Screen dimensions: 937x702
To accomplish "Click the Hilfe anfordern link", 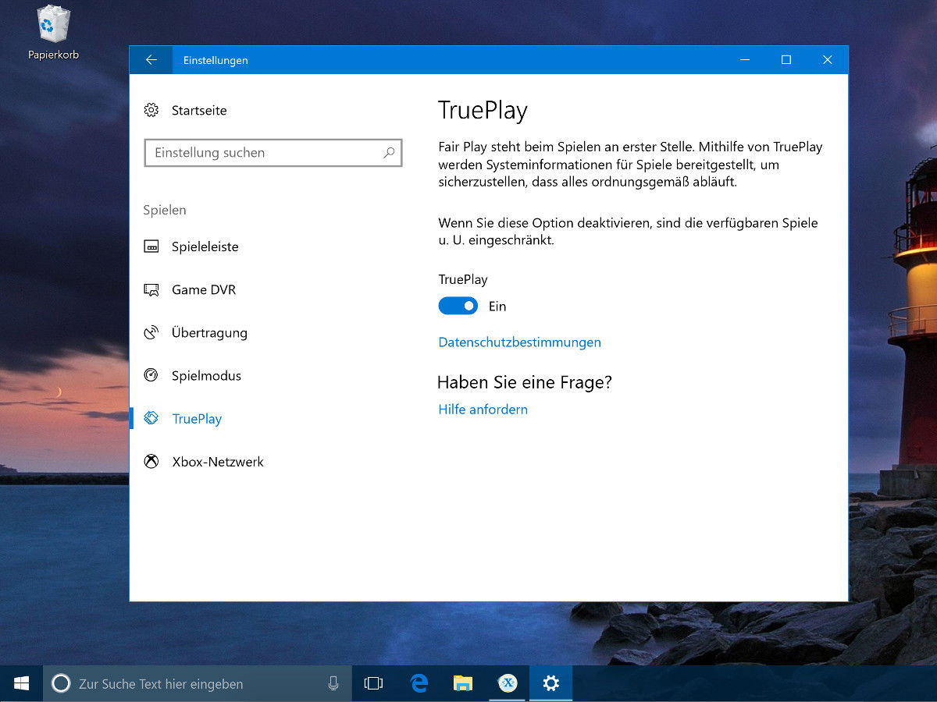I will tap(483, 409).
